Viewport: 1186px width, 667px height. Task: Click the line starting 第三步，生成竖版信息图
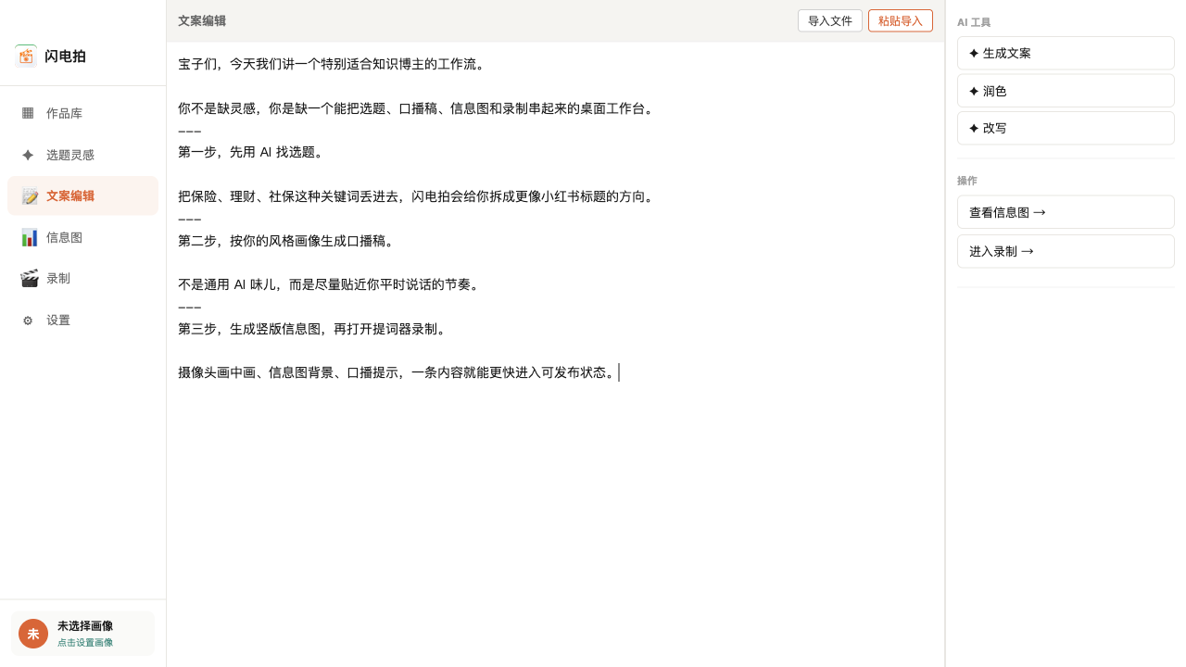click(x=314, y=329)
